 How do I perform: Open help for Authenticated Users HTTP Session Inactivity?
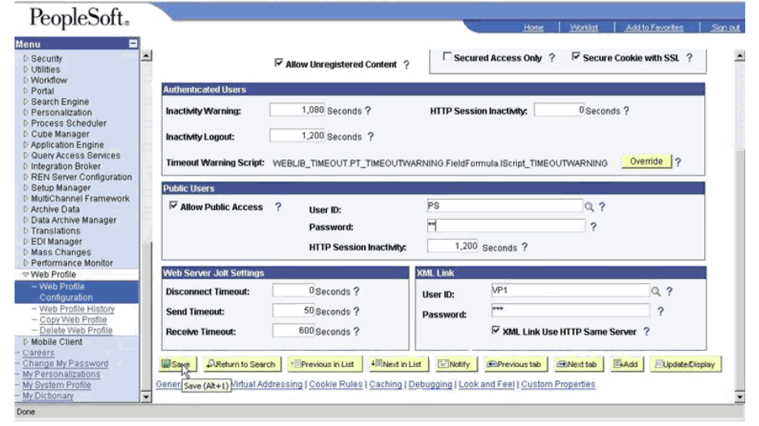(626, 111)
